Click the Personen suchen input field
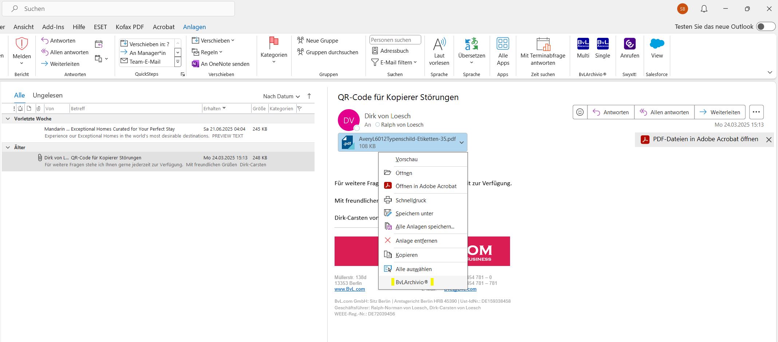778x342 pixels. (x=395, y=40)
